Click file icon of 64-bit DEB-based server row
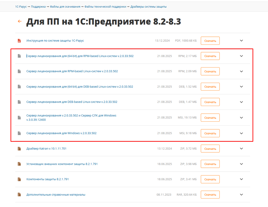 pos(19,87)
